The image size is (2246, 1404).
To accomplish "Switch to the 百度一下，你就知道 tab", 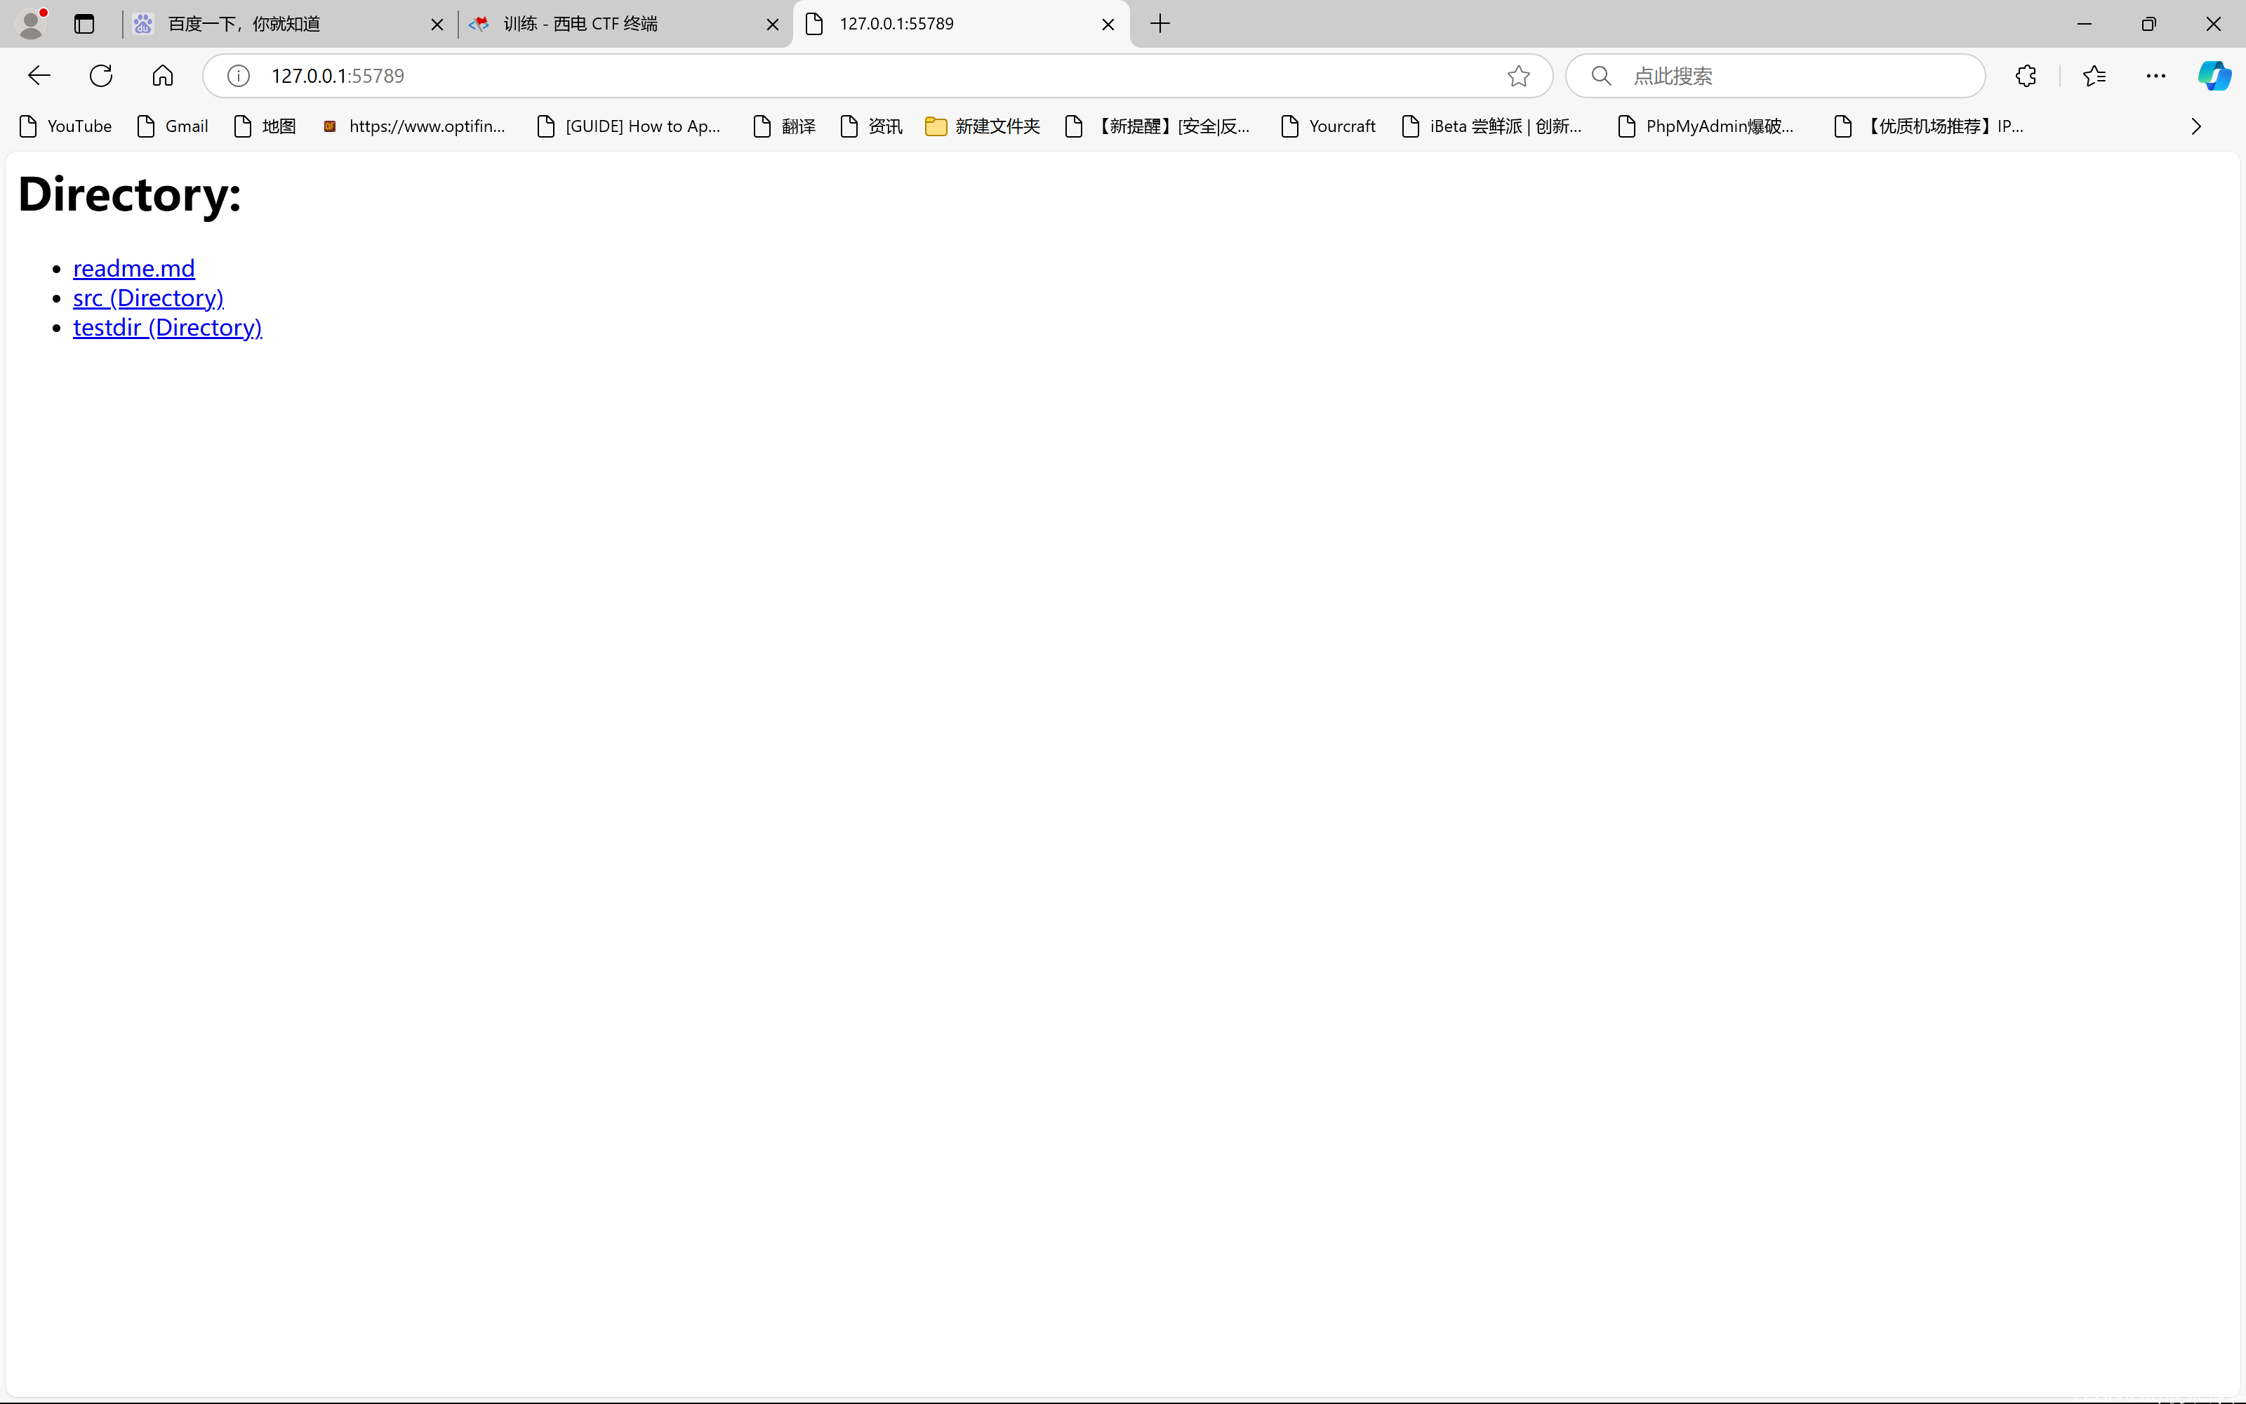I will click(x=288, y=23).
